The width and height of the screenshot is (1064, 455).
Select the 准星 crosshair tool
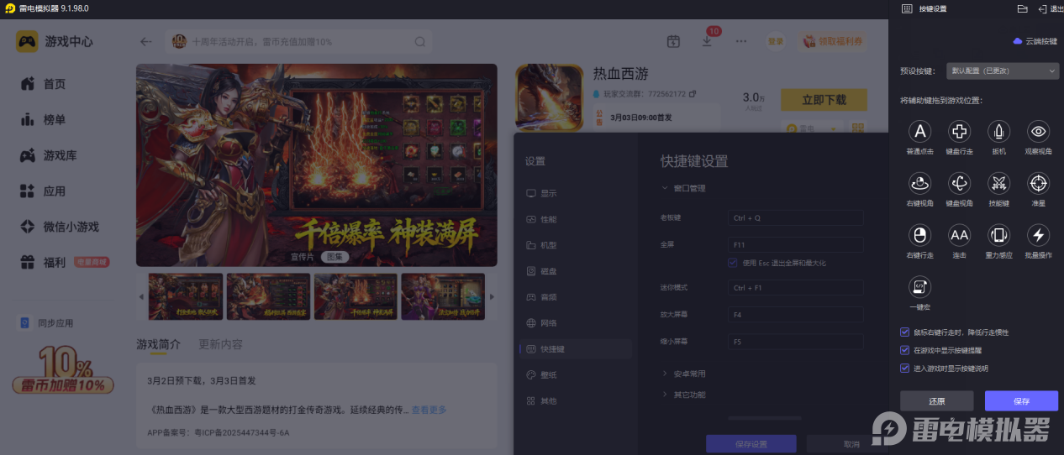coord(1039,183)
